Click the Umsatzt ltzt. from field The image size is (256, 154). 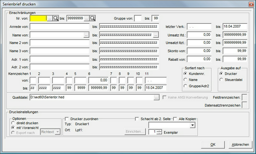coord(199,43)
